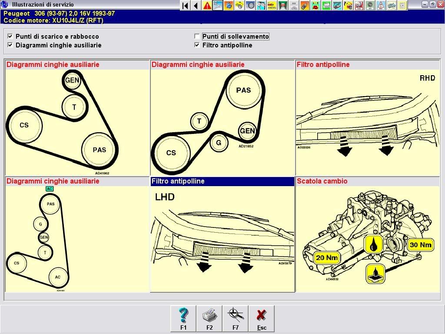445x334 pixels.
Task: Uncheck 'Punti di scarico e rabbocco'
Action: pyautogui.click(x=10, y=37)
